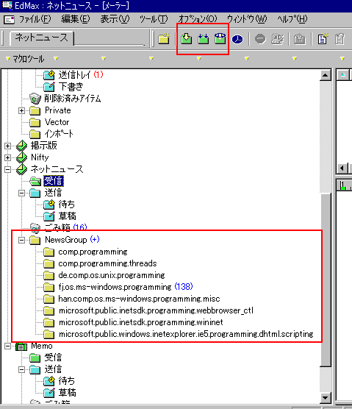Click the tree scrollbar down arrow

pyautogui.click(x=325, y=397)
